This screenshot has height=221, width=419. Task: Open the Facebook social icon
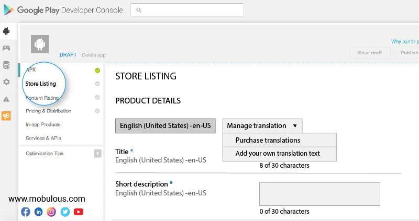(x=25, y=212)
